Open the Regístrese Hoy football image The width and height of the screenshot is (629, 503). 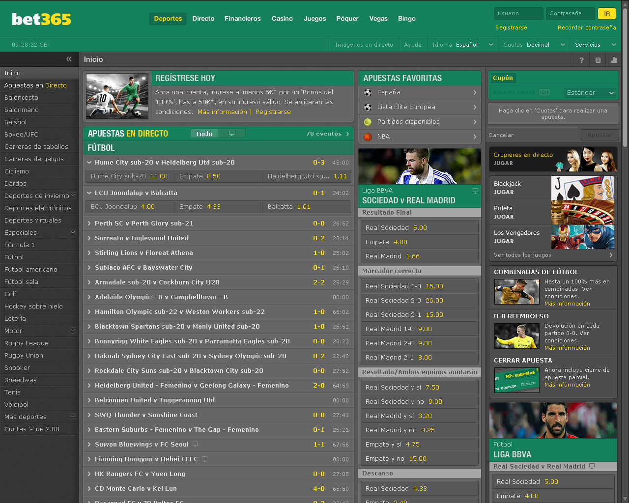[117, 96]
